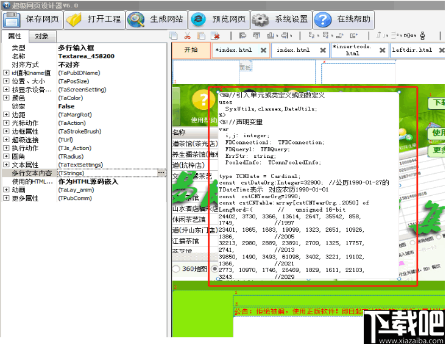Expand the 按显示设备 property group
Viewport: 446px width, 344px height.
(x=6, y=90)
